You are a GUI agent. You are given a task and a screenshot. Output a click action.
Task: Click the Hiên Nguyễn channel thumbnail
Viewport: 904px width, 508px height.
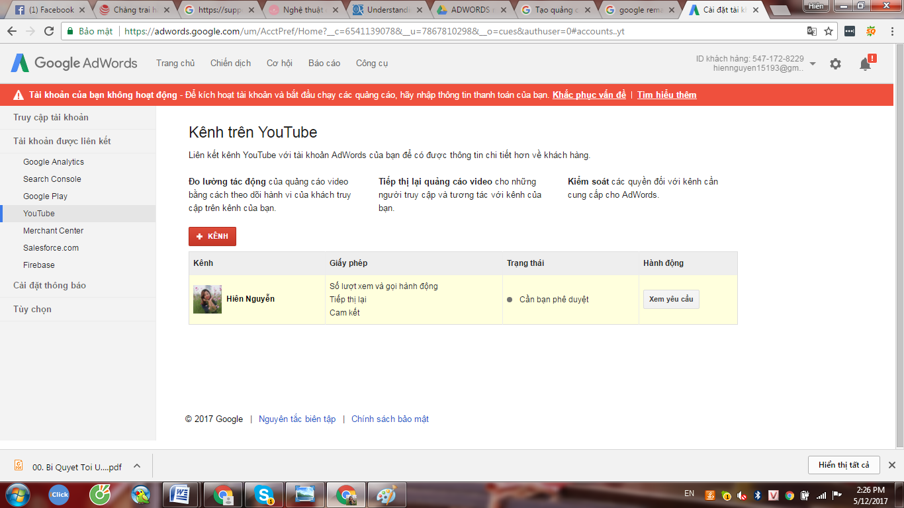tap(207, 299)
